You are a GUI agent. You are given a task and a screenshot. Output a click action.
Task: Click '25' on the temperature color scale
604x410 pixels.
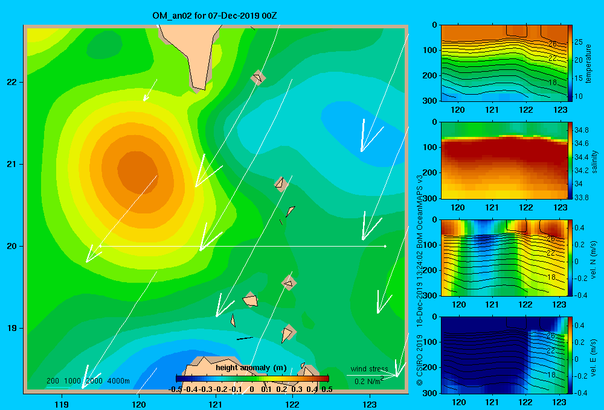(579, 42)
